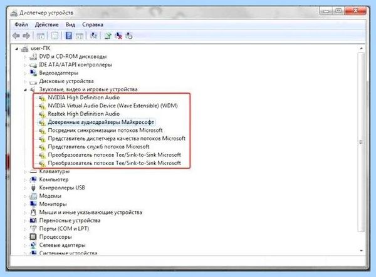Select Представитель диспетчера качества потоков Microsoft
This screenshot has height=277, width=376.
tap(117, 139)
